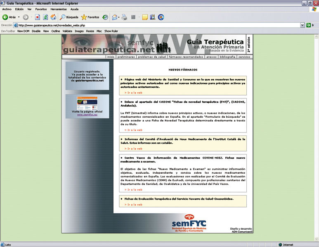Image resolution: width=319 pixels, height=247 pixels.
Task: Refresh the page with the green arrows icon
Action: 45,17
